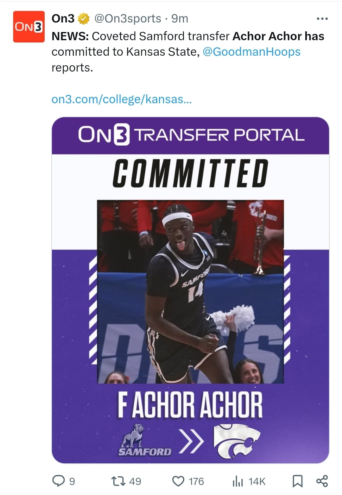Open the on3.com/college/kansas article link
342x495 pixels.
(x=122, y=99)
